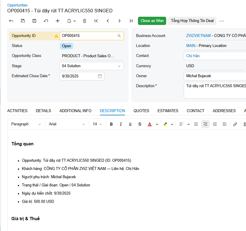Toggle the numbered list formatting
Screen dimensions: 246x231
tap(196, 124)
